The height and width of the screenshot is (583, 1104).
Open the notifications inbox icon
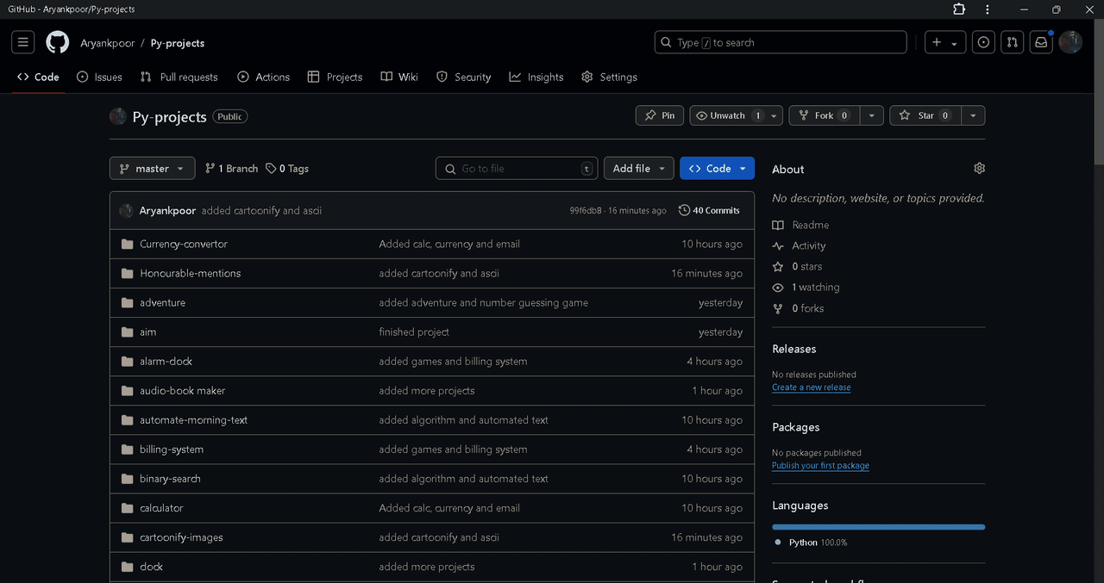(1041, 42)
